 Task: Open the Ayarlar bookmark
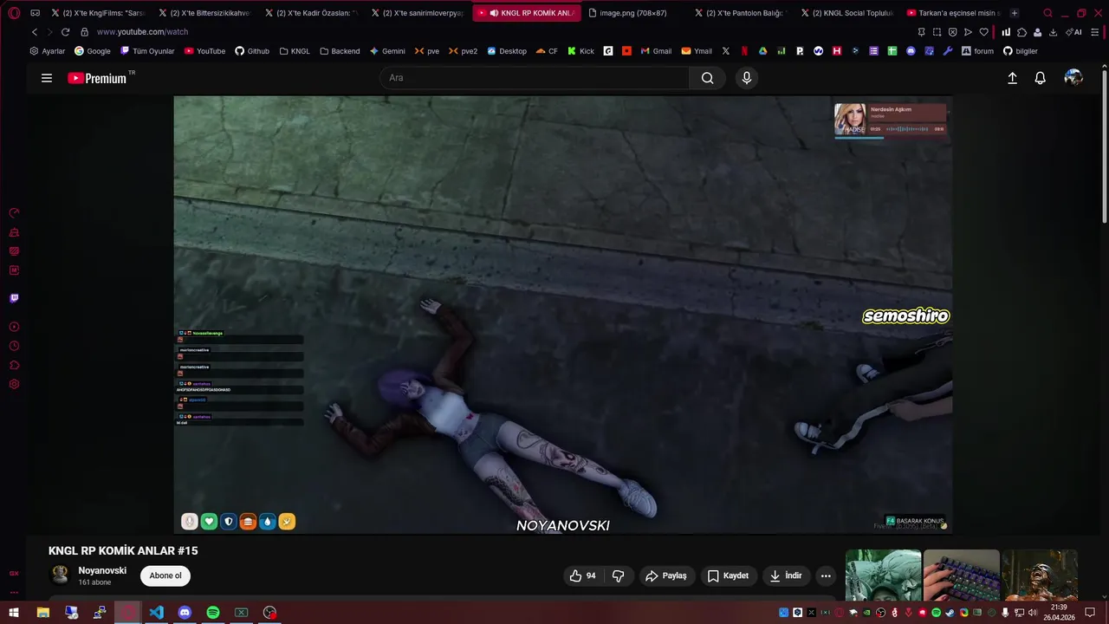[x=47, y=51]
